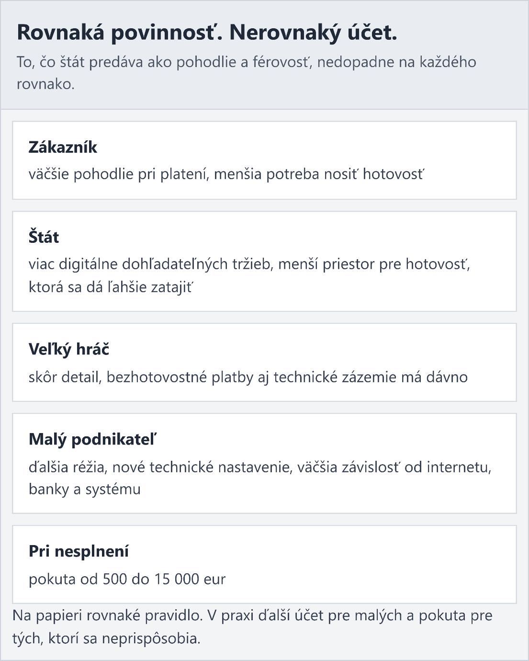529x661 pixels.
Task: Select the 'Štát' card heading
Action: 44,237
